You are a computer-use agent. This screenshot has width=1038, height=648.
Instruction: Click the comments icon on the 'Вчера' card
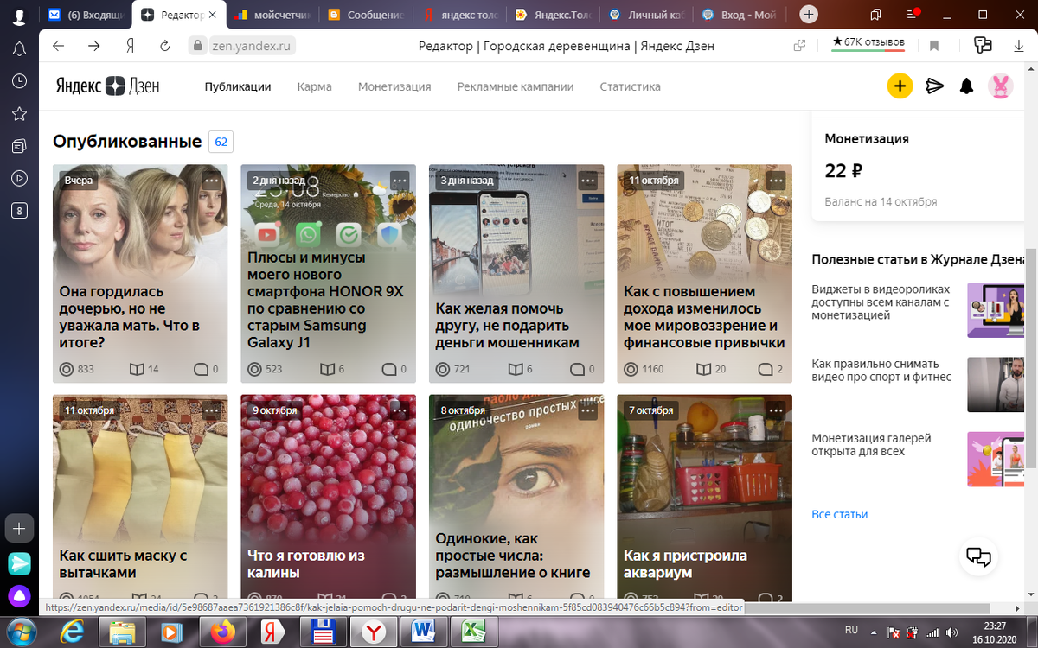click(x=201, y=369)
